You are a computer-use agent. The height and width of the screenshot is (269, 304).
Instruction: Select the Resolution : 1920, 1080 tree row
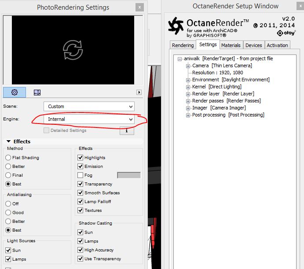[x=217, y=73]
